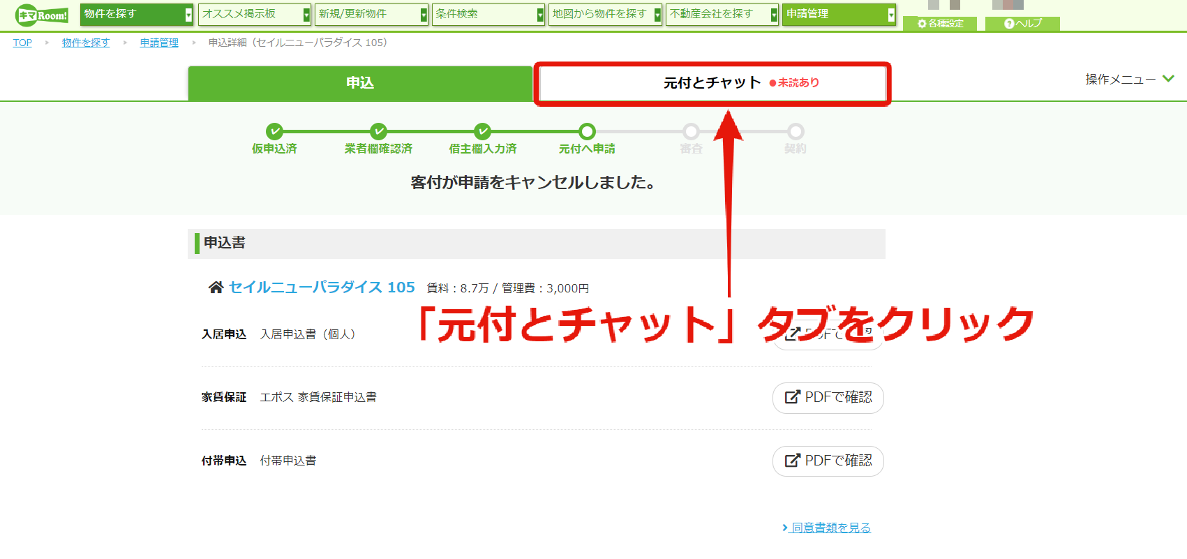The image size is (1187, 559).
Task: Click external-link icon on 家賃保証 PDF button
Action: pos(792,397)
